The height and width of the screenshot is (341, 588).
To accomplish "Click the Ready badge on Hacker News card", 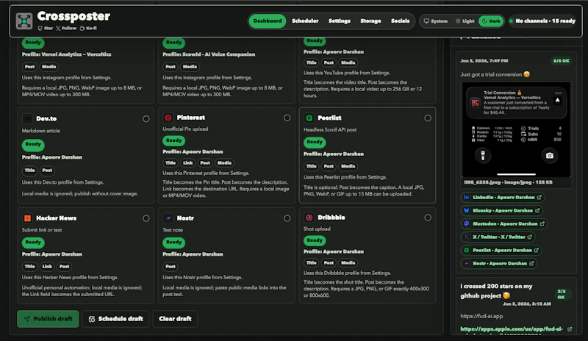I will [x=33, y=243].
